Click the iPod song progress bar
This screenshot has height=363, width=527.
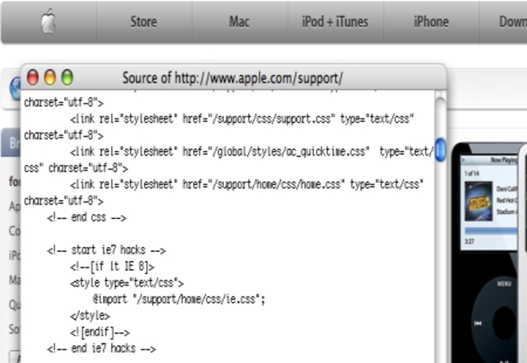coord(492,231)
